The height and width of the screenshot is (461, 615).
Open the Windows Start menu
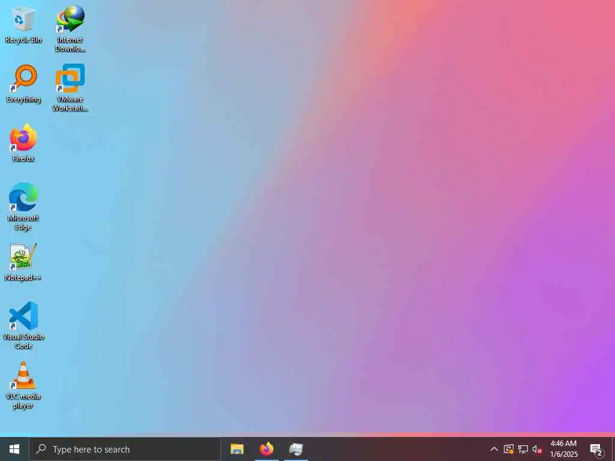14,449
